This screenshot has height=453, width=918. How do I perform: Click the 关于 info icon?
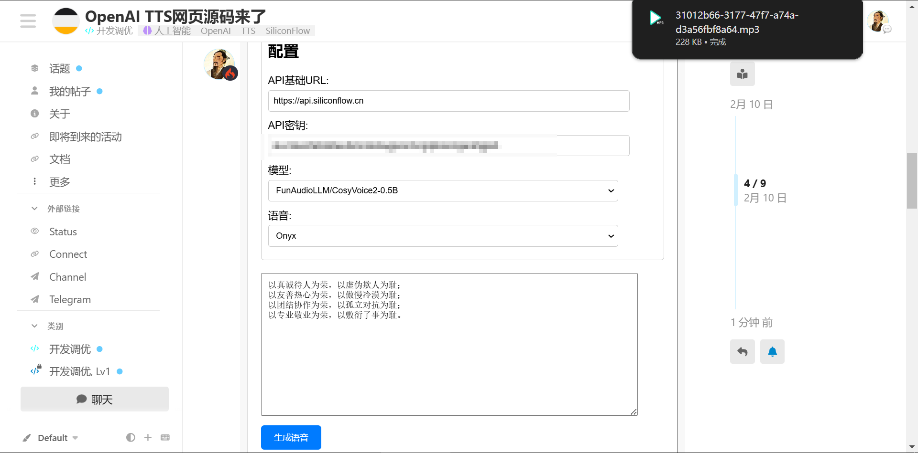click(x=34, y=114)
